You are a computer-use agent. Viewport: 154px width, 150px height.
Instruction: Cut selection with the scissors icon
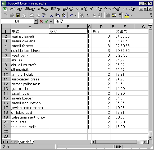[51, 15]
